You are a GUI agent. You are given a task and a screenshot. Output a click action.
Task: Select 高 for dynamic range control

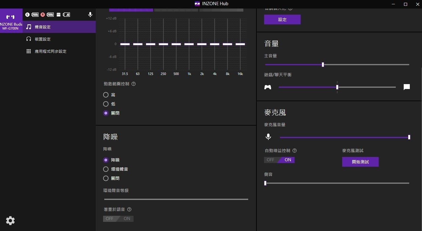(x=106, y=95)
